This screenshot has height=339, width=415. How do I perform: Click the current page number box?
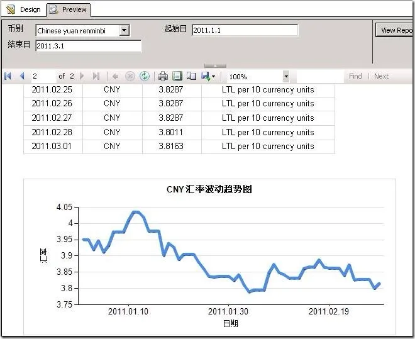43,76
